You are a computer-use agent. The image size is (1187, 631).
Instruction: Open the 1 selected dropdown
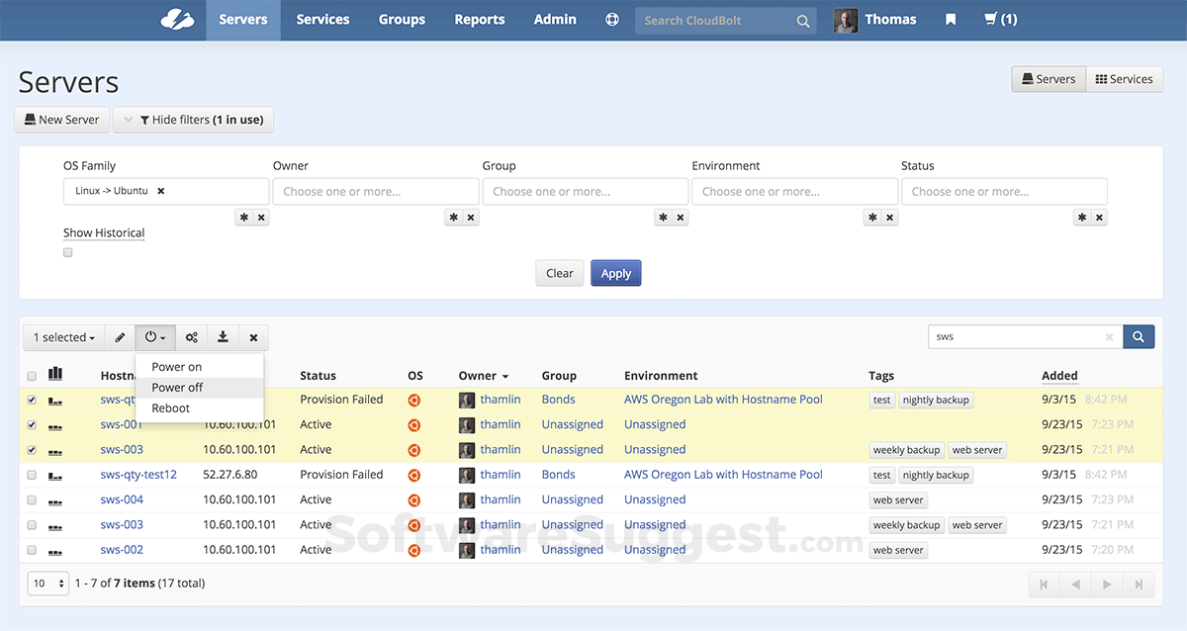point(64,337)
